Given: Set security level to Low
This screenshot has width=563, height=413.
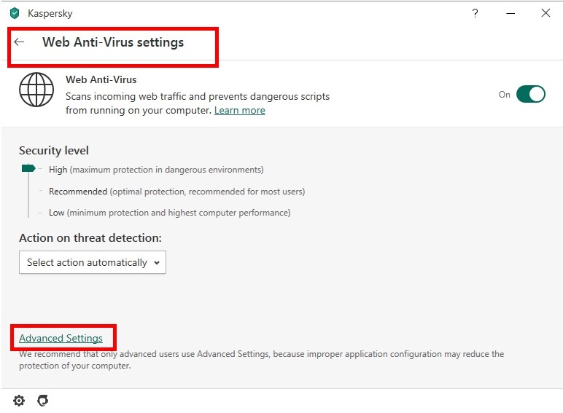Looking at the screenshot, I should [x=57, y=213].
